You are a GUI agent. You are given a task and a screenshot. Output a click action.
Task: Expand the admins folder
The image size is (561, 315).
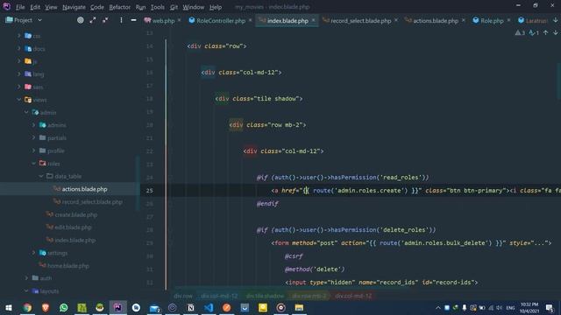pyautogui.click(x=33, y=125)
